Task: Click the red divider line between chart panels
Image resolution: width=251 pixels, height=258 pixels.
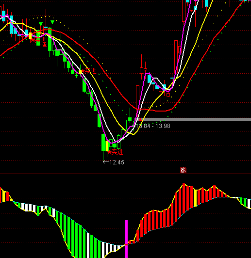Action: click(125, 174)
